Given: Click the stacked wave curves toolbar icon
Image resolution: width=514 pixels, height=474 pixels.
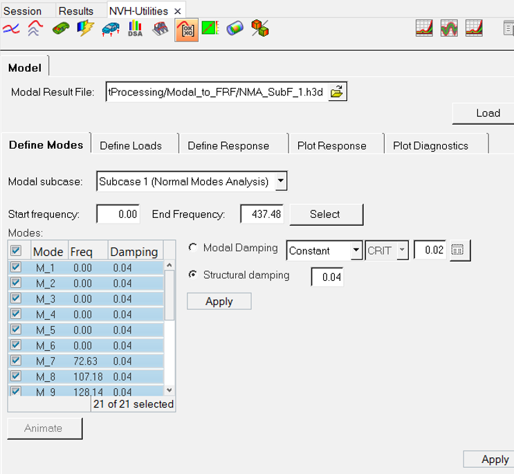Looking at the screenshot, I should [x=35, y=28].
